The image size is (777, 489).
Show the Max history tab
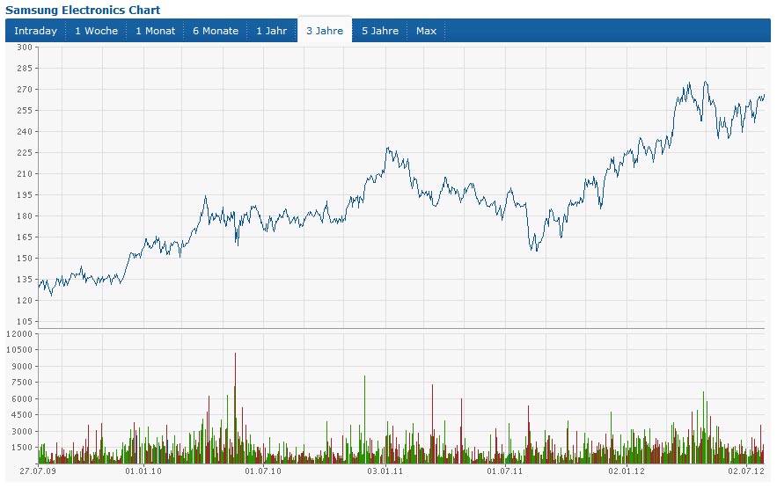(426, 31)
